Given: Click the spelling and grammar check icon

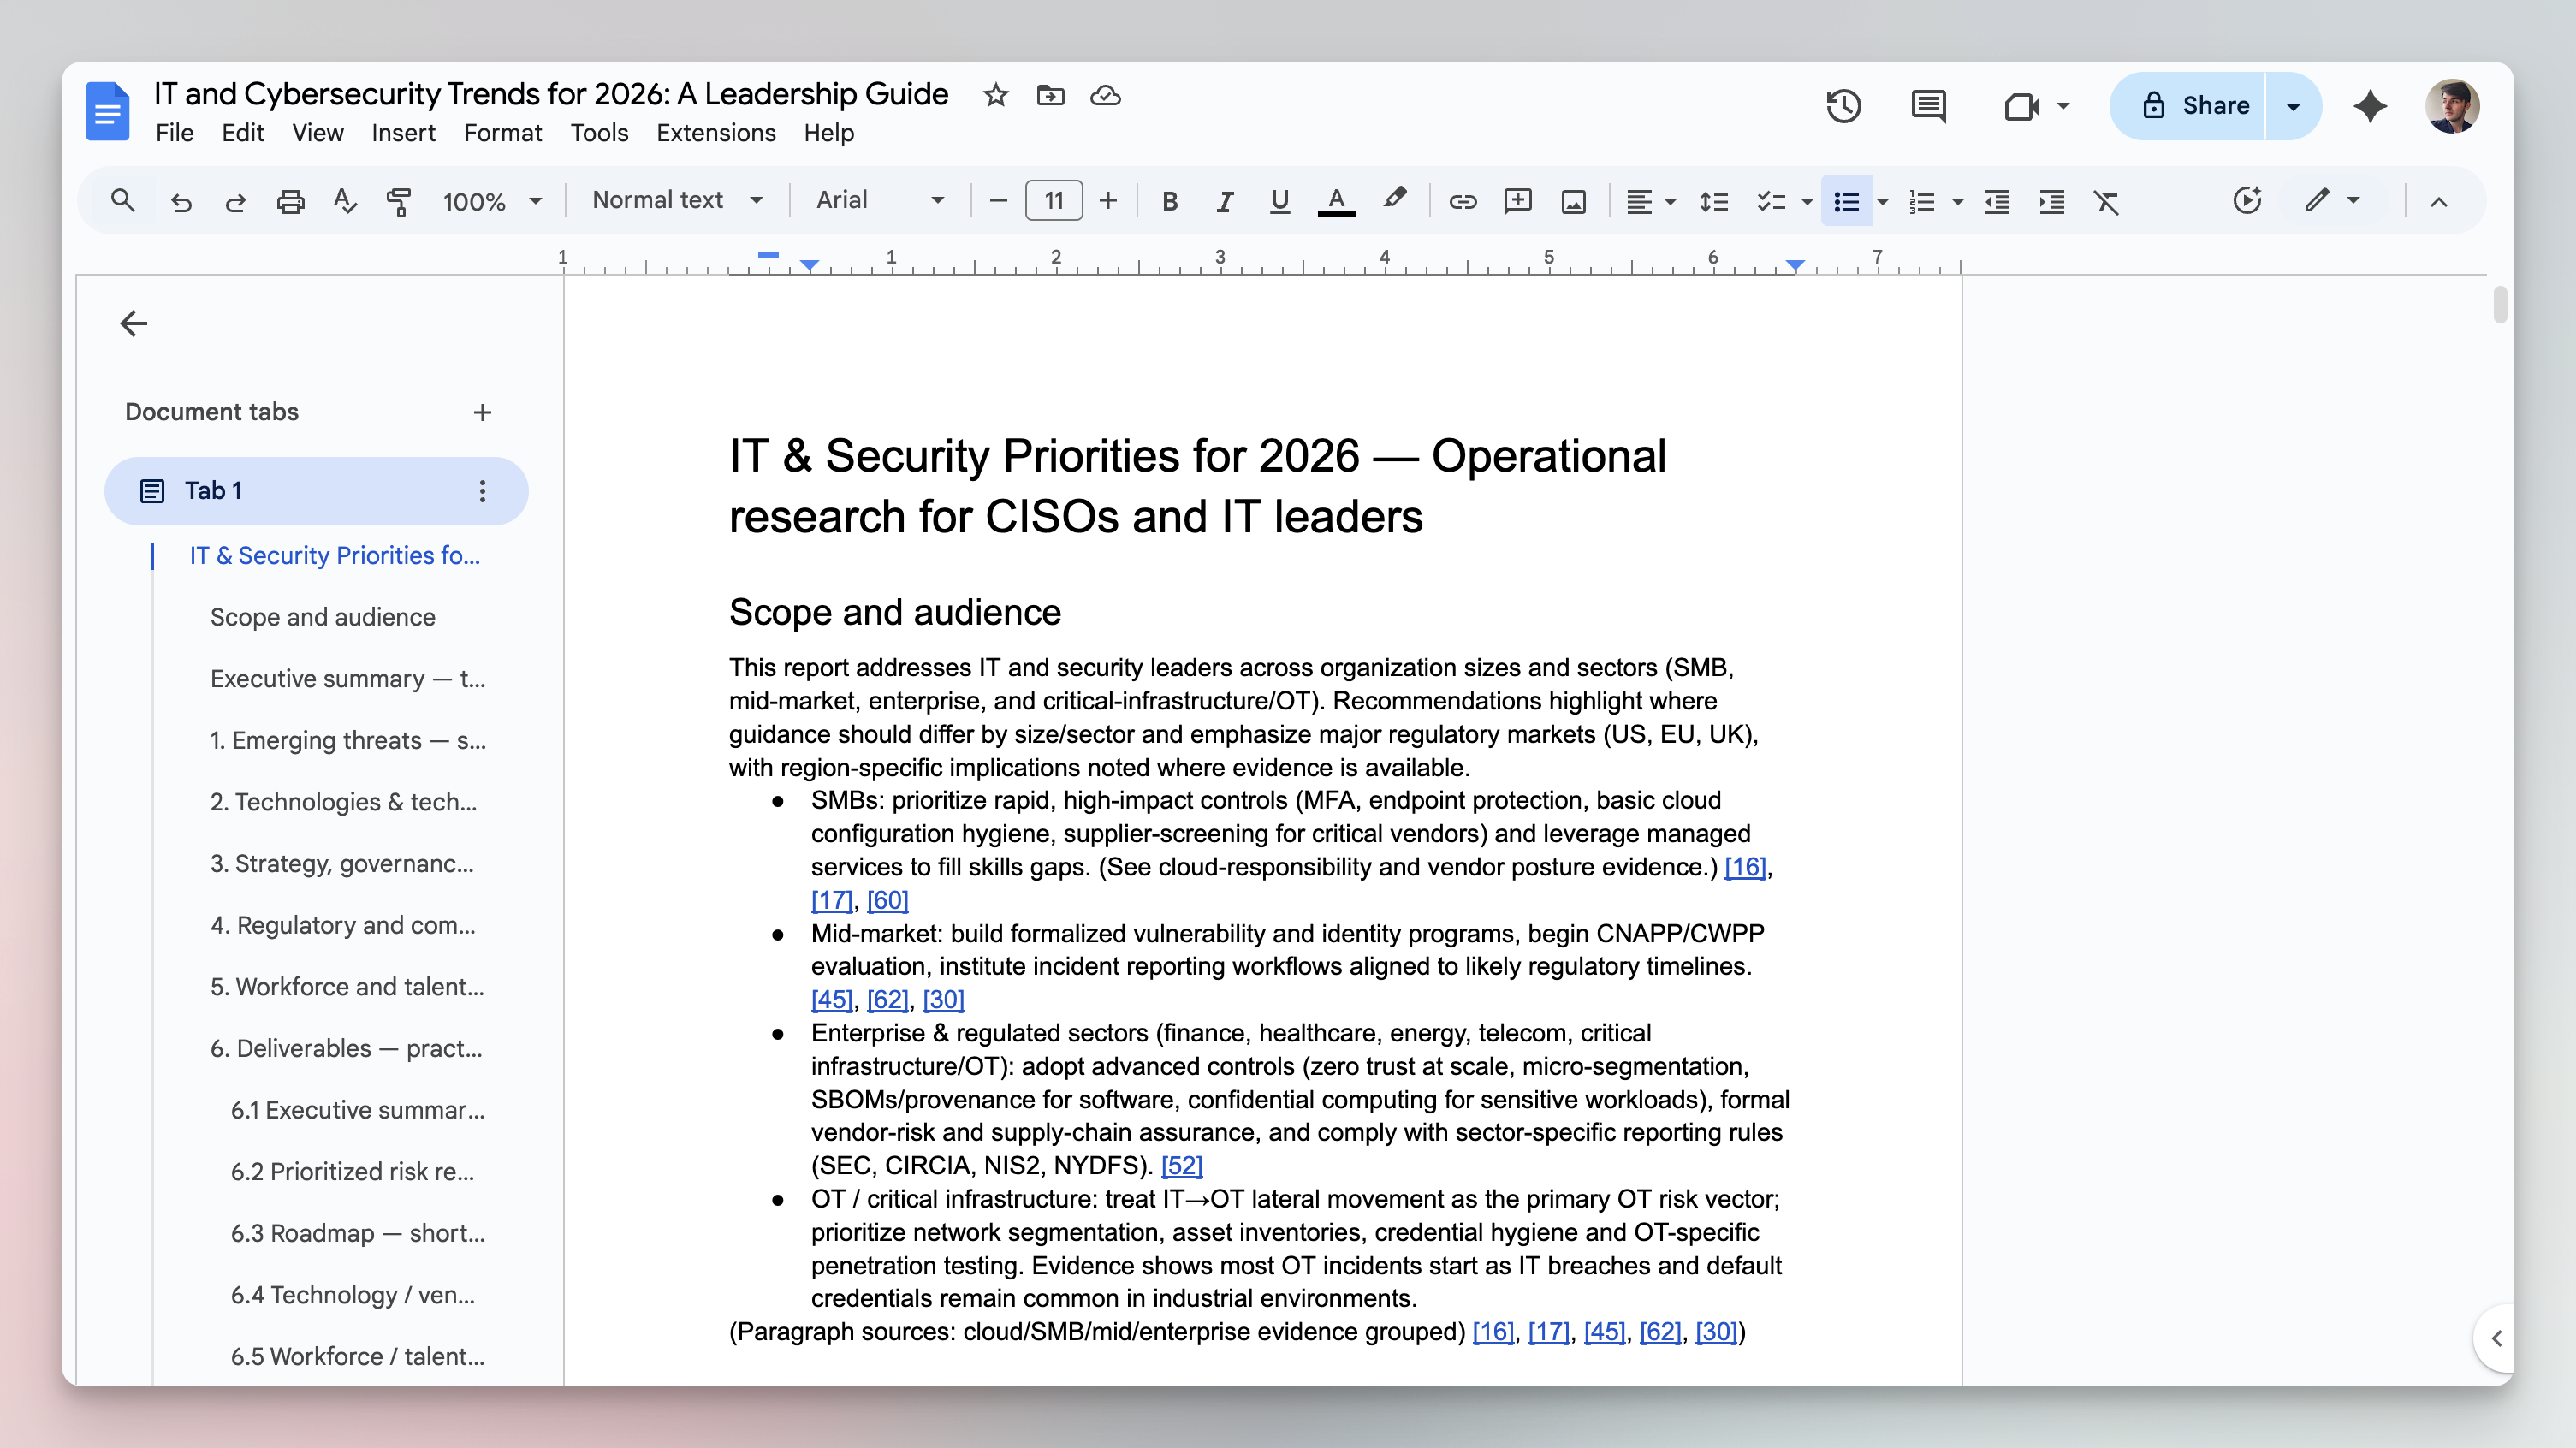Looking at the screenshot, I should [x=345, y=201].
